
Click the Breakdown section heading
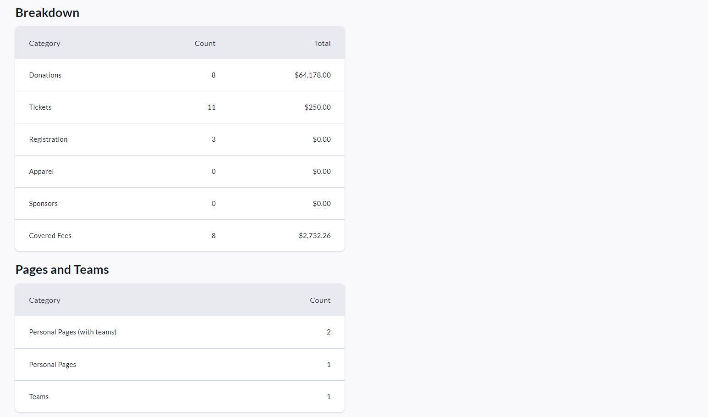click(47, 13)
